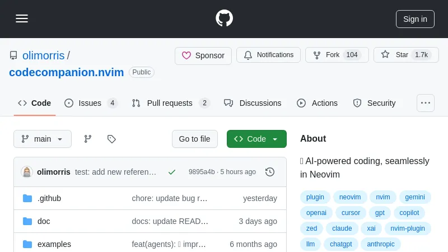Viewport: 448px width, 252px height.
Task: Open the olimorris owner profile link
Action: 43,55
